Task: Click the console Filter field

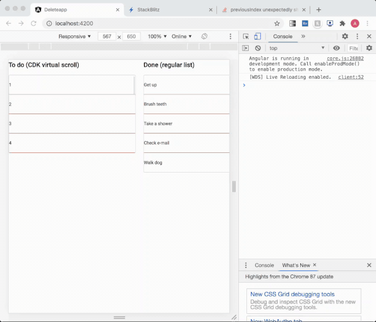Action: coord(353,48)
